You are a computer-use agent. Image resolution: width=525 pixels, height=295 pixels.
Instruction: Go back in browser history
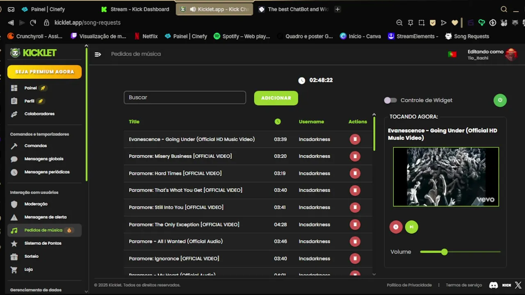pyautogui.click(x=11, y=23)
